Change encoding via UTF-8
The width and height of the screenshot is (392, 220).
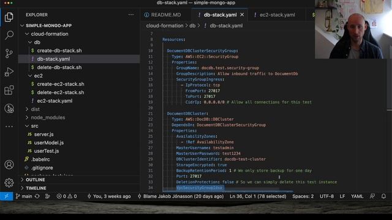(326, 196)
